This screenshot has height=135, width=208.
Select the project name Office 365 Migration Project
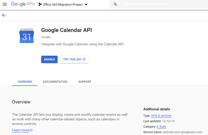pyautogui.click(x=63, y=5)
